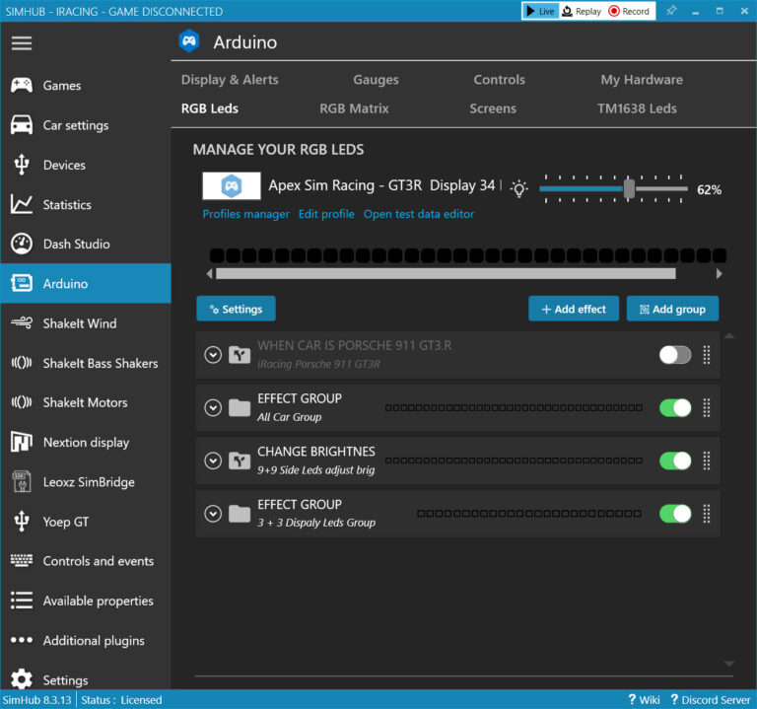Click the Add effect button

574,309
